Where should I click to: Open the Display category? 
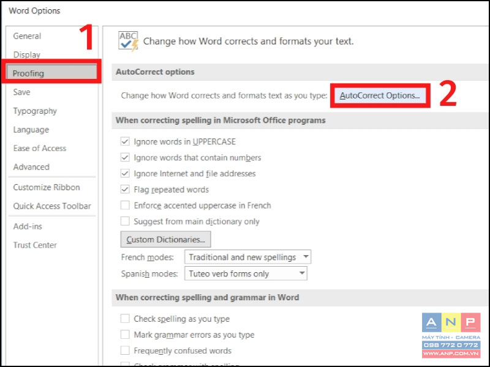point(26,54)
